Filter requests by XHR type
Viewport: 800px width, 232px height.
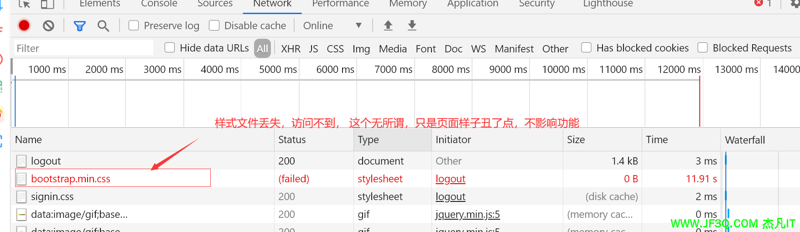tap(291, 49)
